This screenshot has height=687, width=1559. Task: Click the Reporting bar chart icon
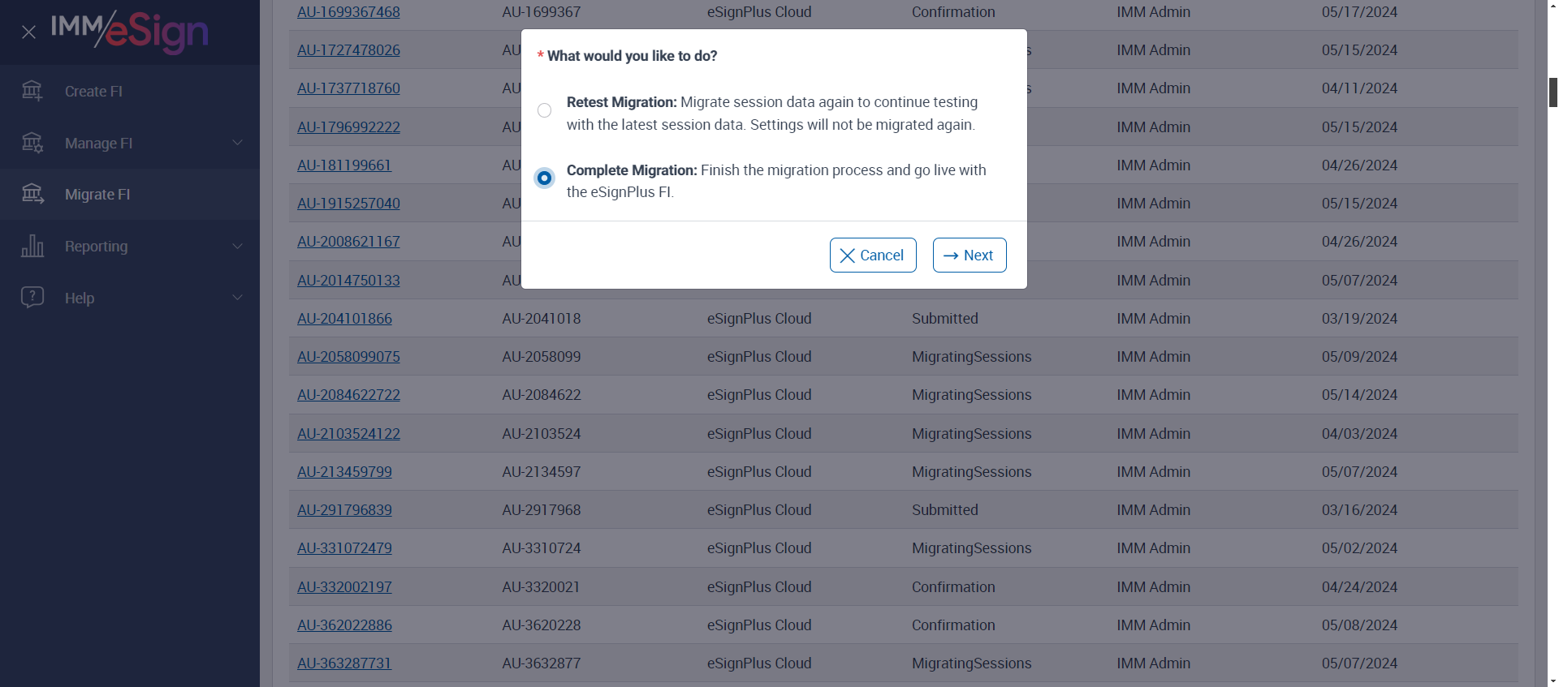(32, 246)
